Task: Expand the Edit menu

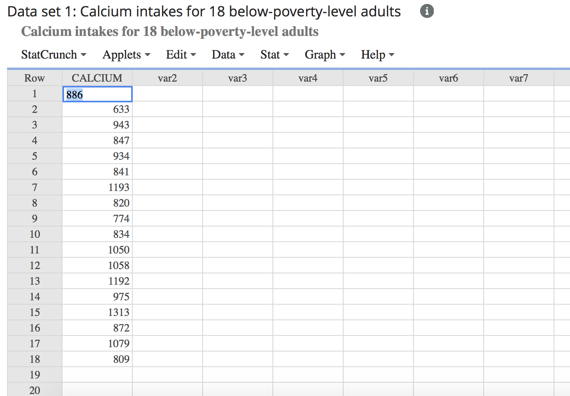Action: [181, 55]
